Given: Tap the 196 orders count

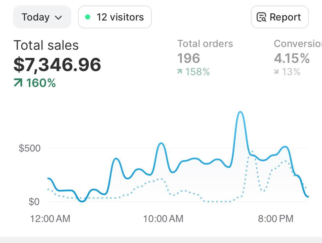Looking at the screenshot, I should pyautogui.click(x=188, y=58).
